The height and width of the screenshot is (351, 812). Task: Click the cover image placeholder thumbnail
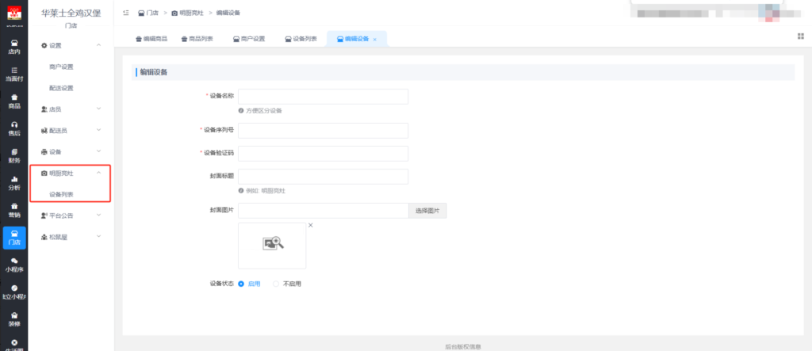272,246
